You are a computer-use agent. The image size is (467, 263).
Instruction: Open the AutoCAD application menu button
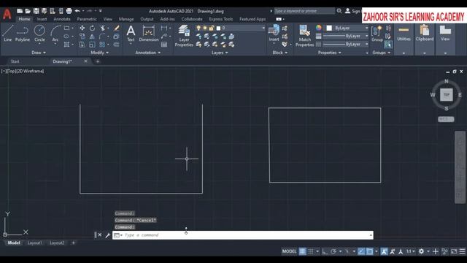point(7,14)
